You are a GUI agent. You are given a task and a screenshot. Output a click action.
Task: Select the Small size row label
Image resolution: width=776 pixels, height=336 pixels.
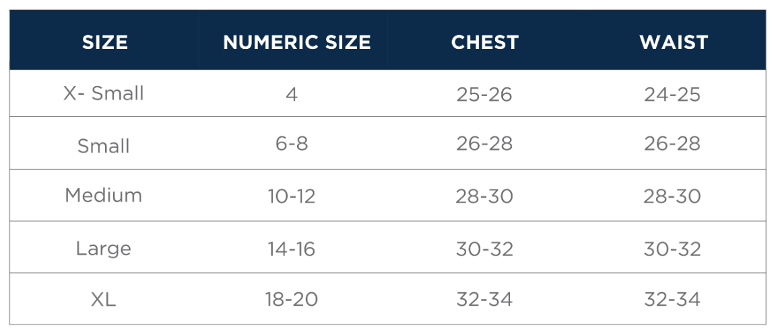[104, 145]
